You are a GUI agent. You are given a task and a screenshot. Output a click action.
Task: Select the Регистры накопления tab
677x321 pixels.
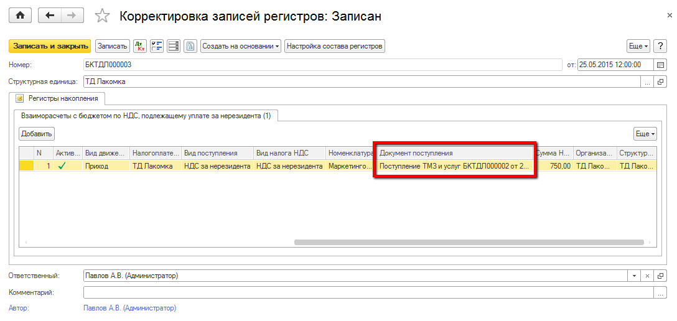(x=58, y=98)
